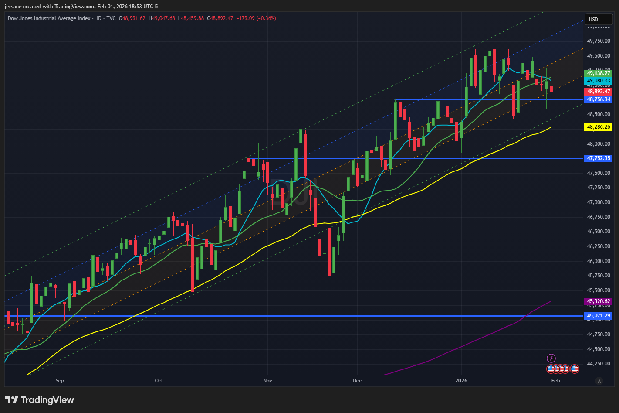Click the Nov label on the time axis
The height and width of the screenshot is (413, 619).
[267, 381]
